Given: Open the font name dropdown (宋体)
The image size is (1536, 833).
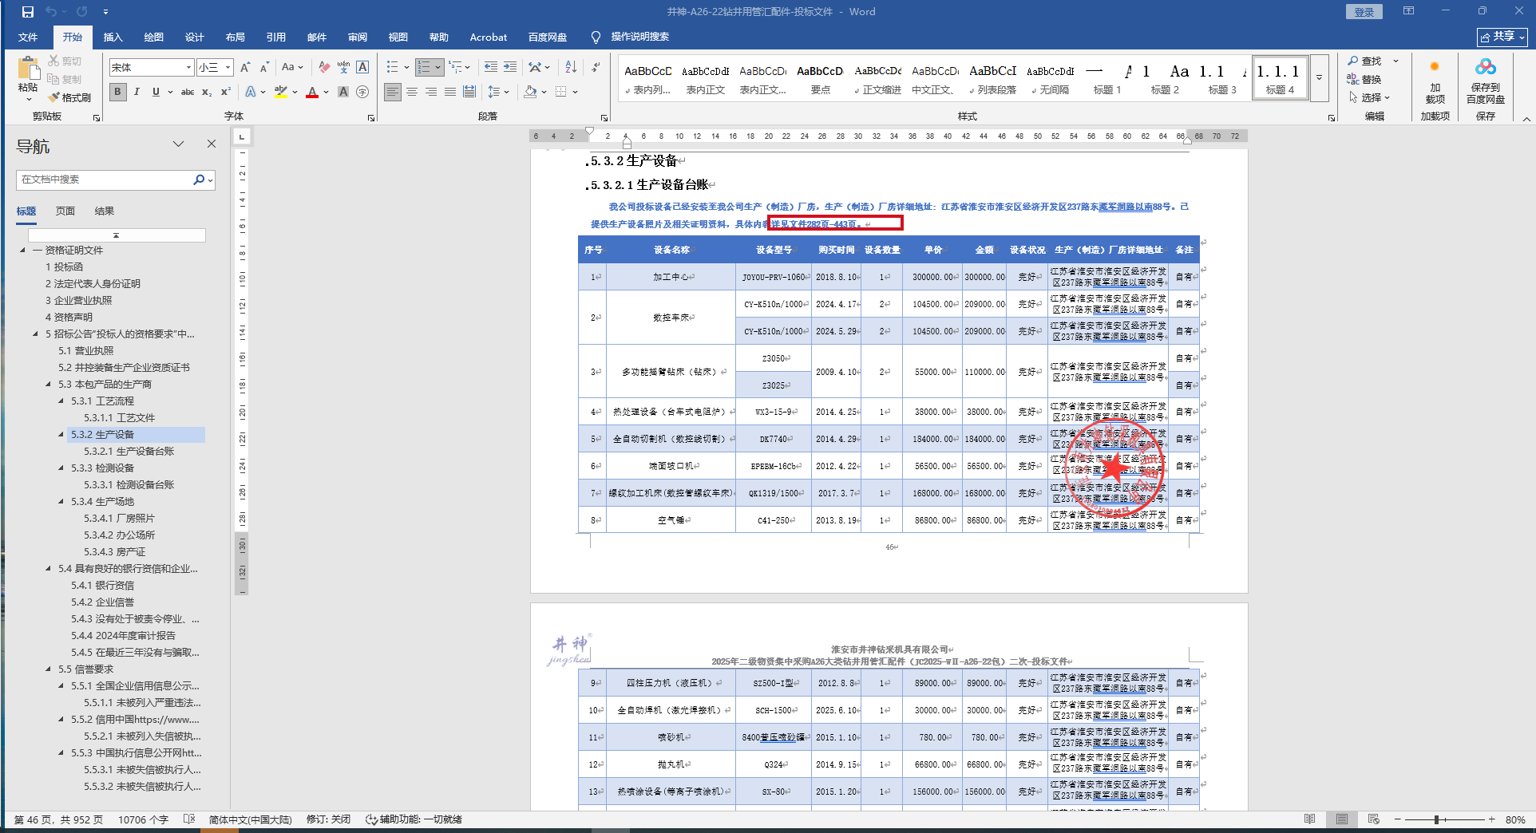Looking at the screenshot, I should pos(188,68).
